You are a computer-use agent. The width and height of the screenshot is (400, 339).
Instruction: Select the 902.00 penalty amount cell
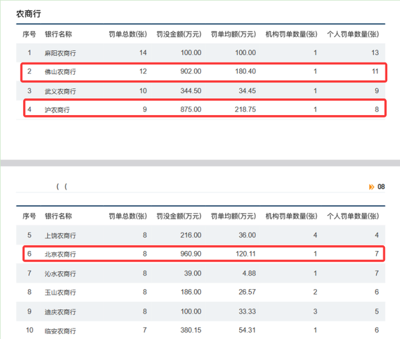[x=191, y=72]
